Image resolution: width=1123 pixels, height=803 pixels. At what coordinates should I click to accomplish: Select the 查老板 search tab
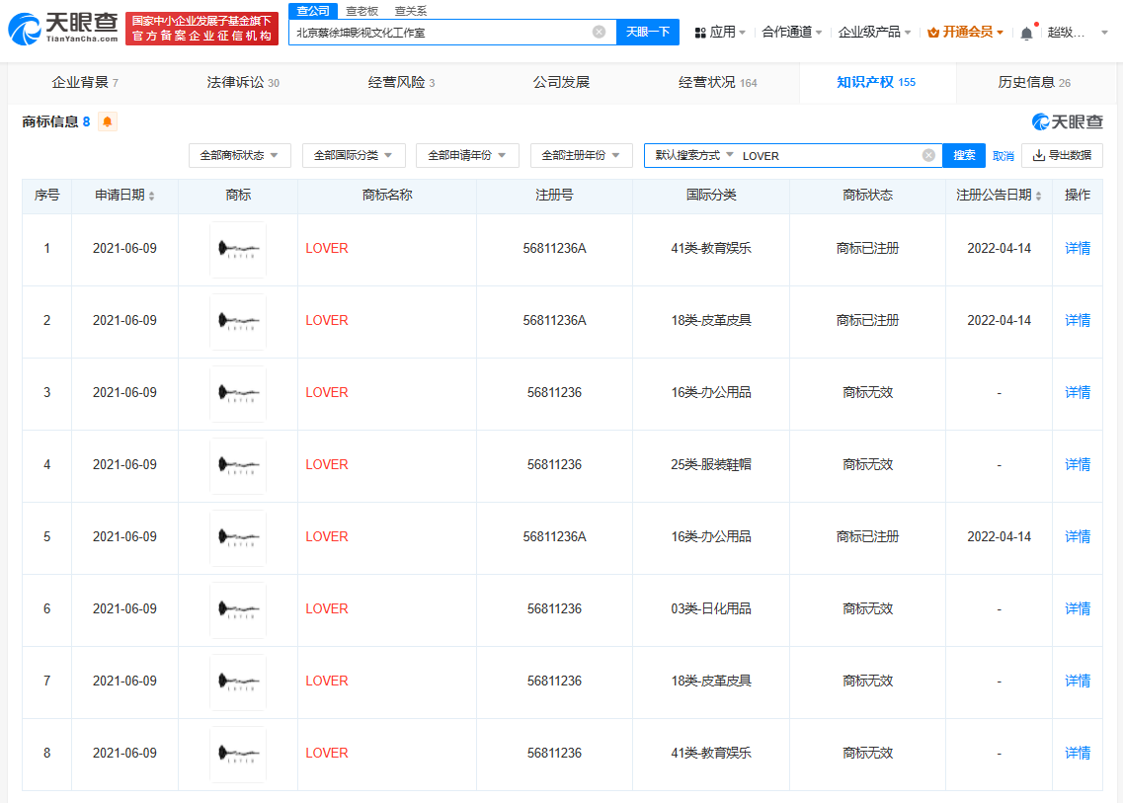point(361,11)
